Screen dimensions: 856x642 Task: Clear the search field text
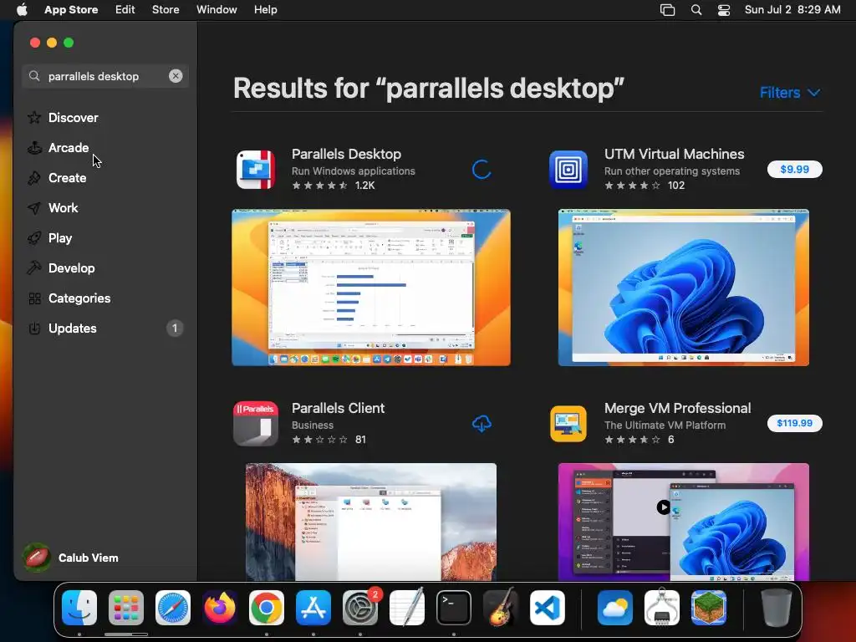(176, 76)
